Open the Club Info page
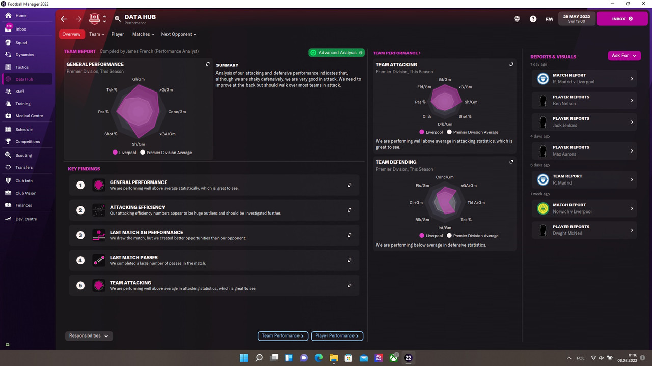Viewport: 652px width, 366px height. click(x=28, y=181)
